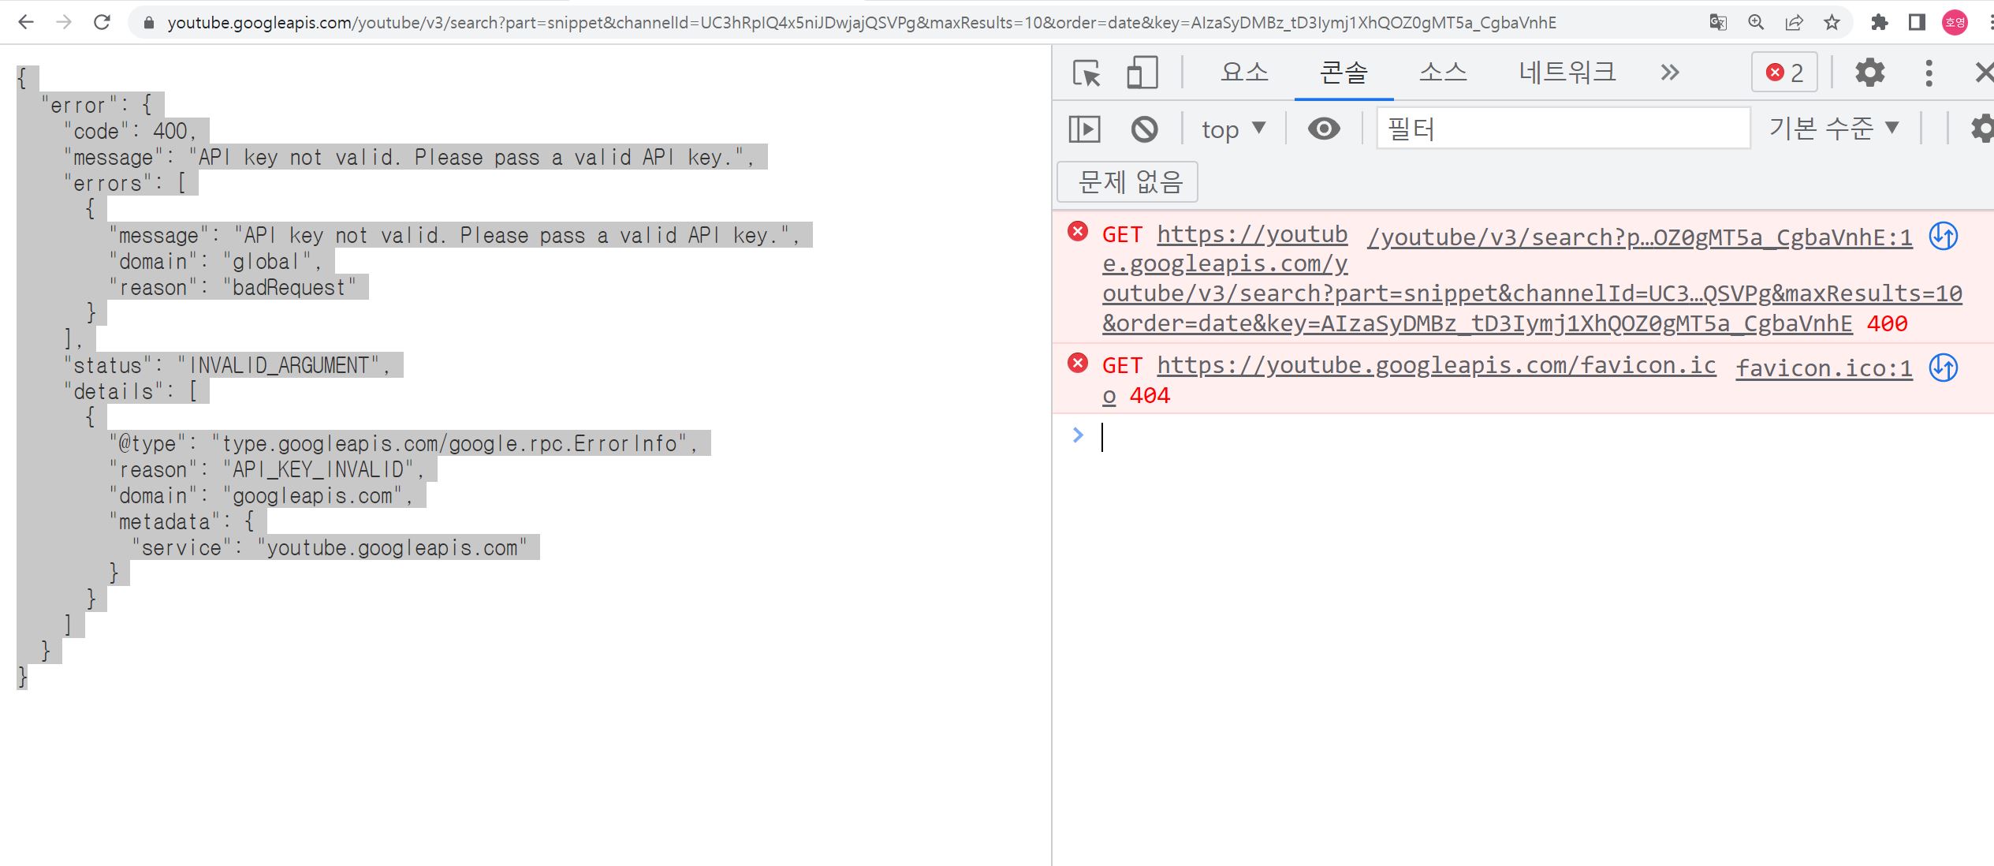
Task: Switch to the 요소 tab
Action: 1244,73
